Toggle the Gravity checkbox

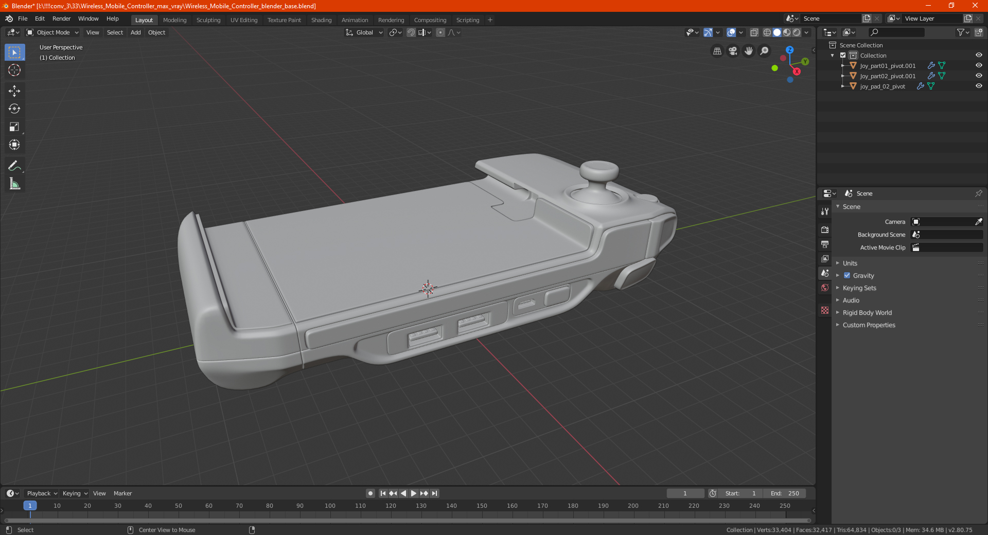pyautogui.click(x=847, y=276)
